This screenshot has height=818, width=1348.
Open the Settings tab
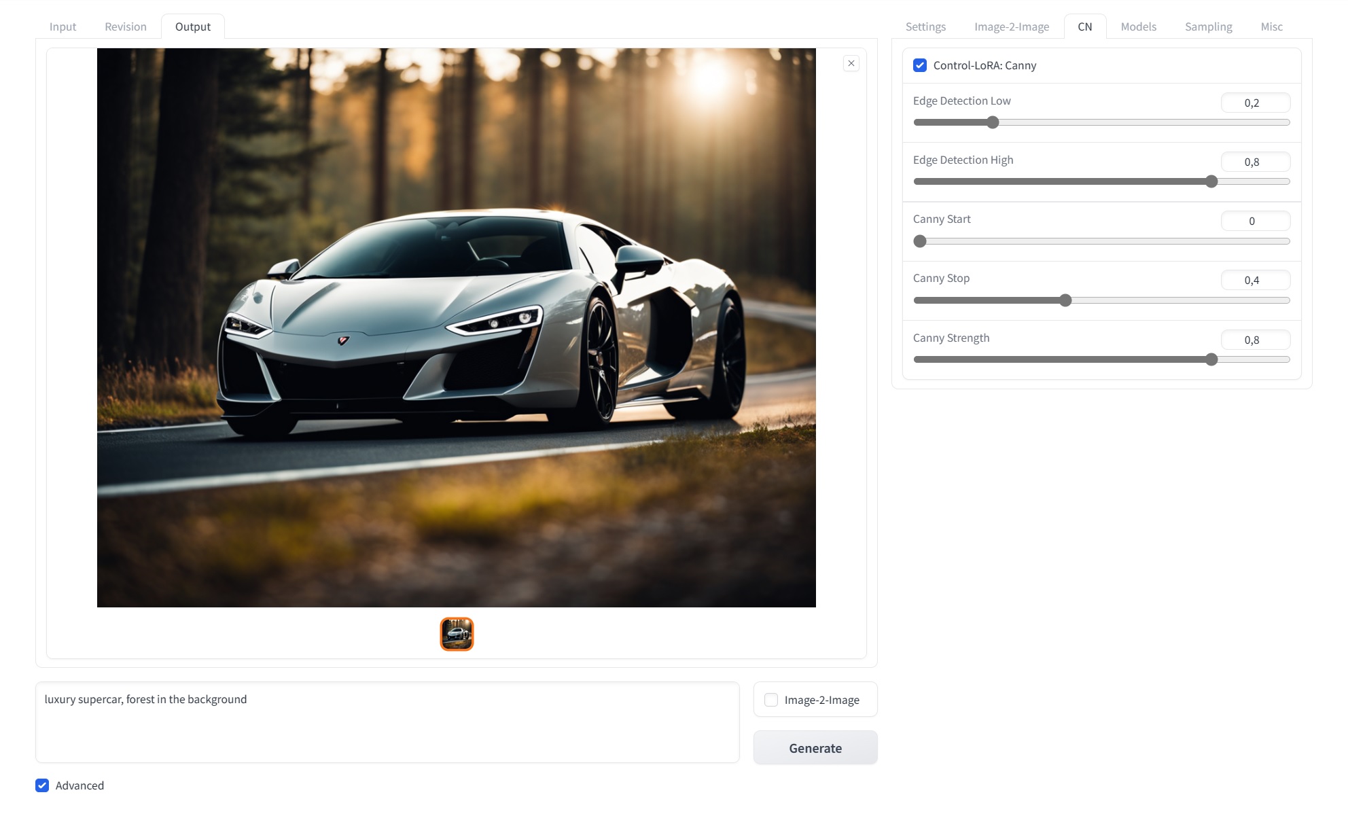(x=925, y=26)
